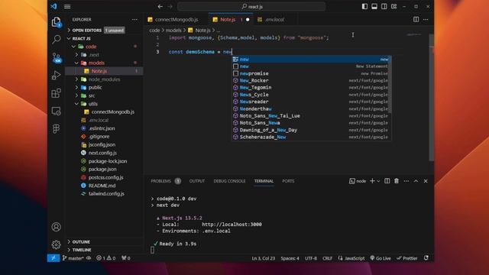Kill terminal with the trash icon
The height and width of the screenshot is (275, 489).
(397, 181)
